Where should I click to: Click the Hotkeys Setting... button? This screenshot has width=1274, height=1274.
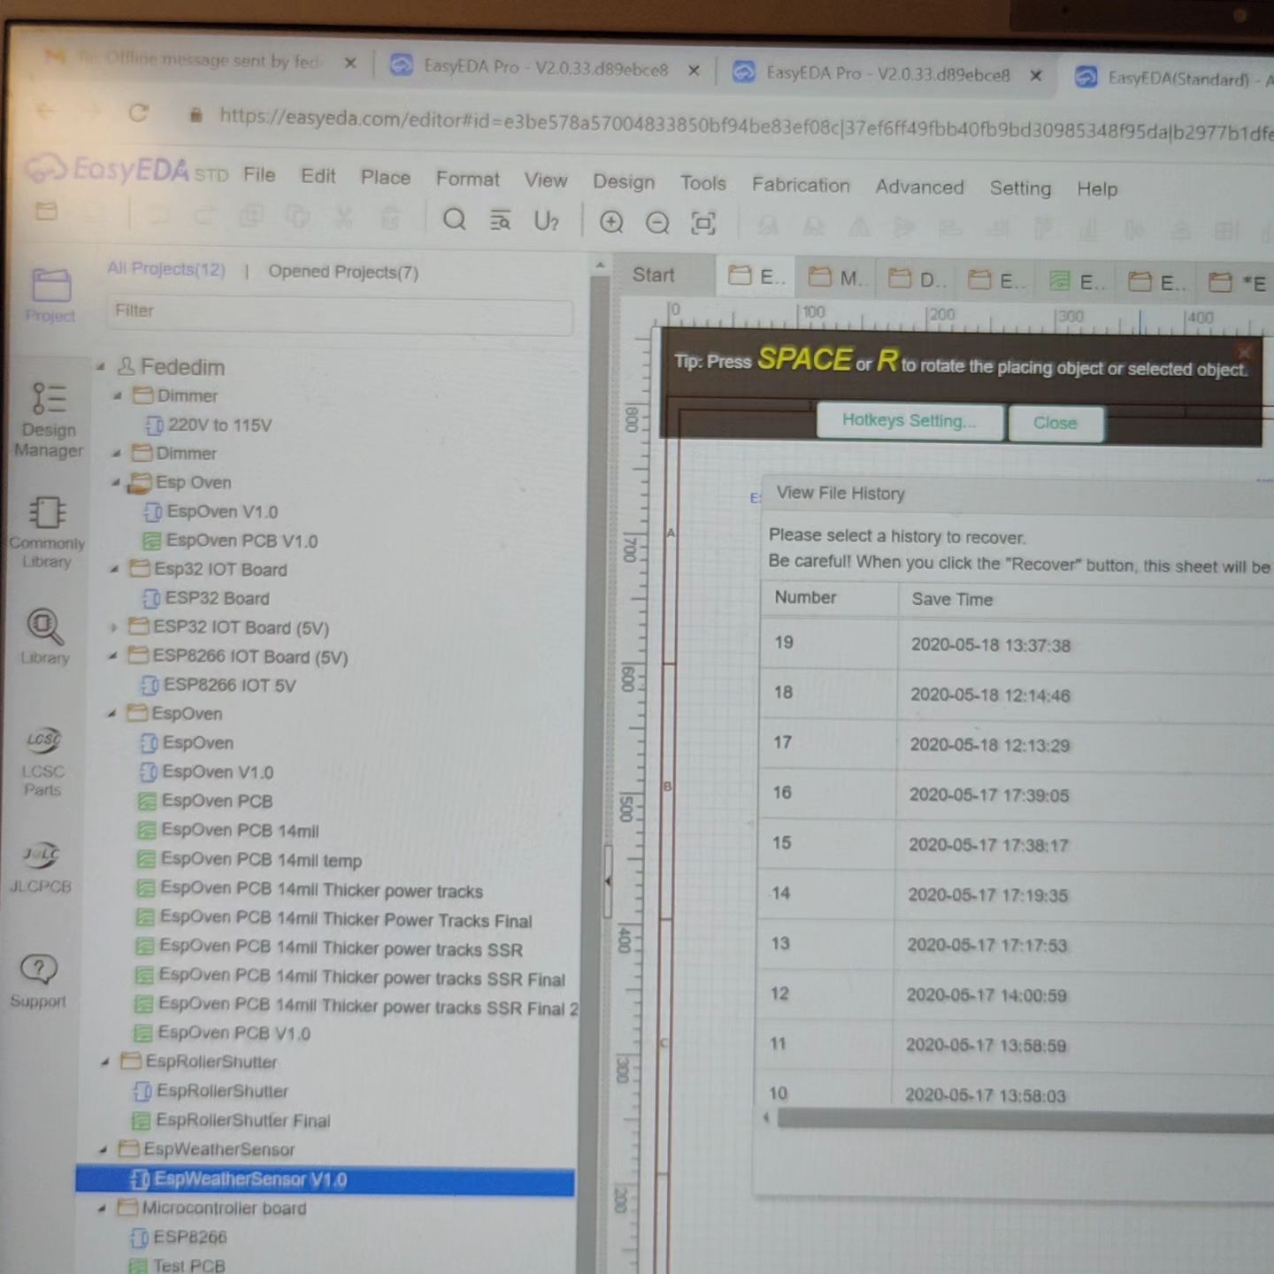(x=909, y=421)
